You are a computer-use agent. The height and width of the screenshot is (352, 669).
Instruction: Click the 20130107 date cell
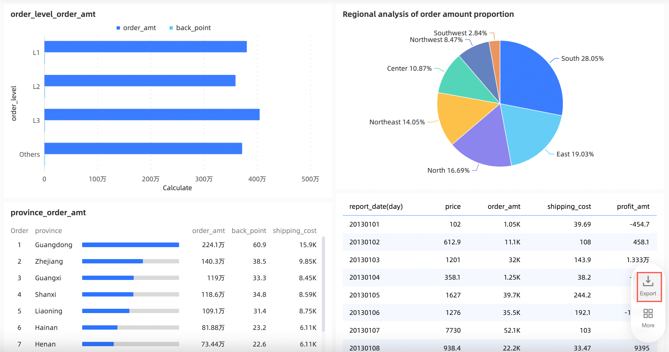364,330
